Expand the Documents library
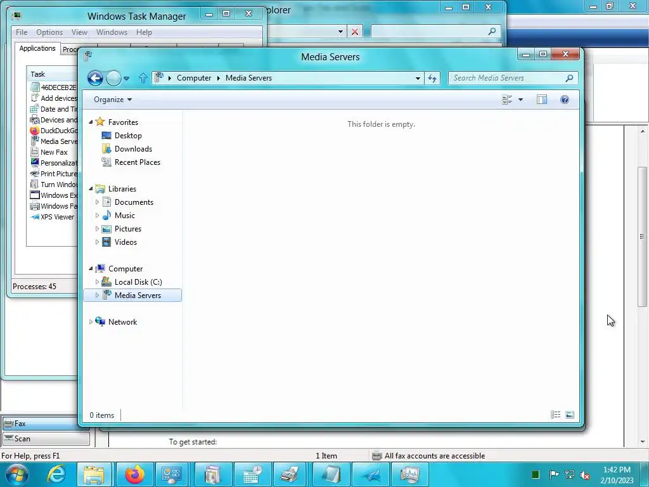This screenshot has width=649, height=487. coord(97,202)
